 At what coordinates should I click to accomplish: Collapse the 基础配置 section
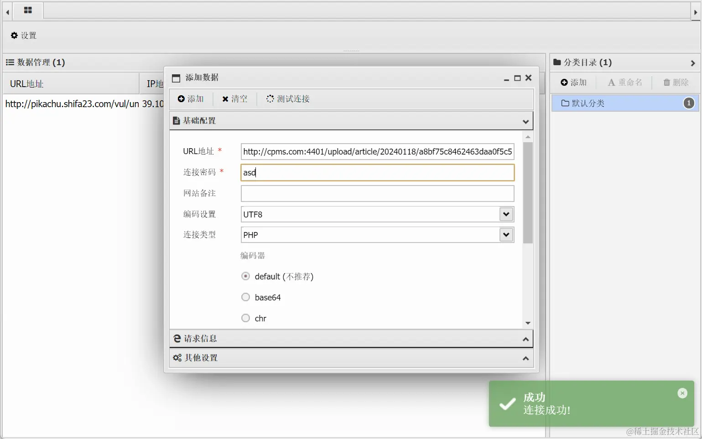click(351, 121)
